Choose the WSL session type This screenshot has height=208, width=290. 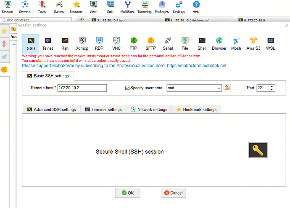pos(271,43)
